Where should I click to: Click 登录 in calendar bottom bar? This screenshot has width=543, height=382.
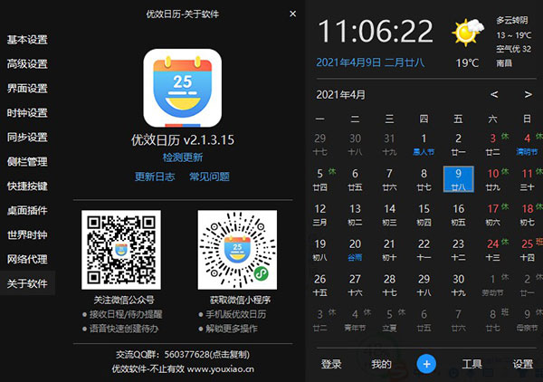tap(331, 364)
